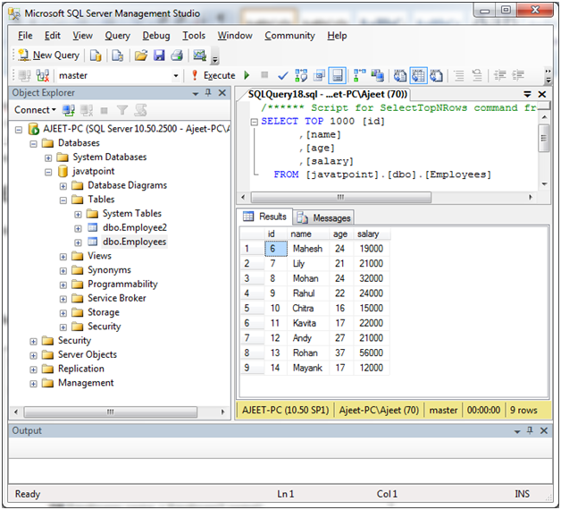Click the Query Options icon
The width and height of the screenshot is (561, 510).
click(x=319, y=75)
